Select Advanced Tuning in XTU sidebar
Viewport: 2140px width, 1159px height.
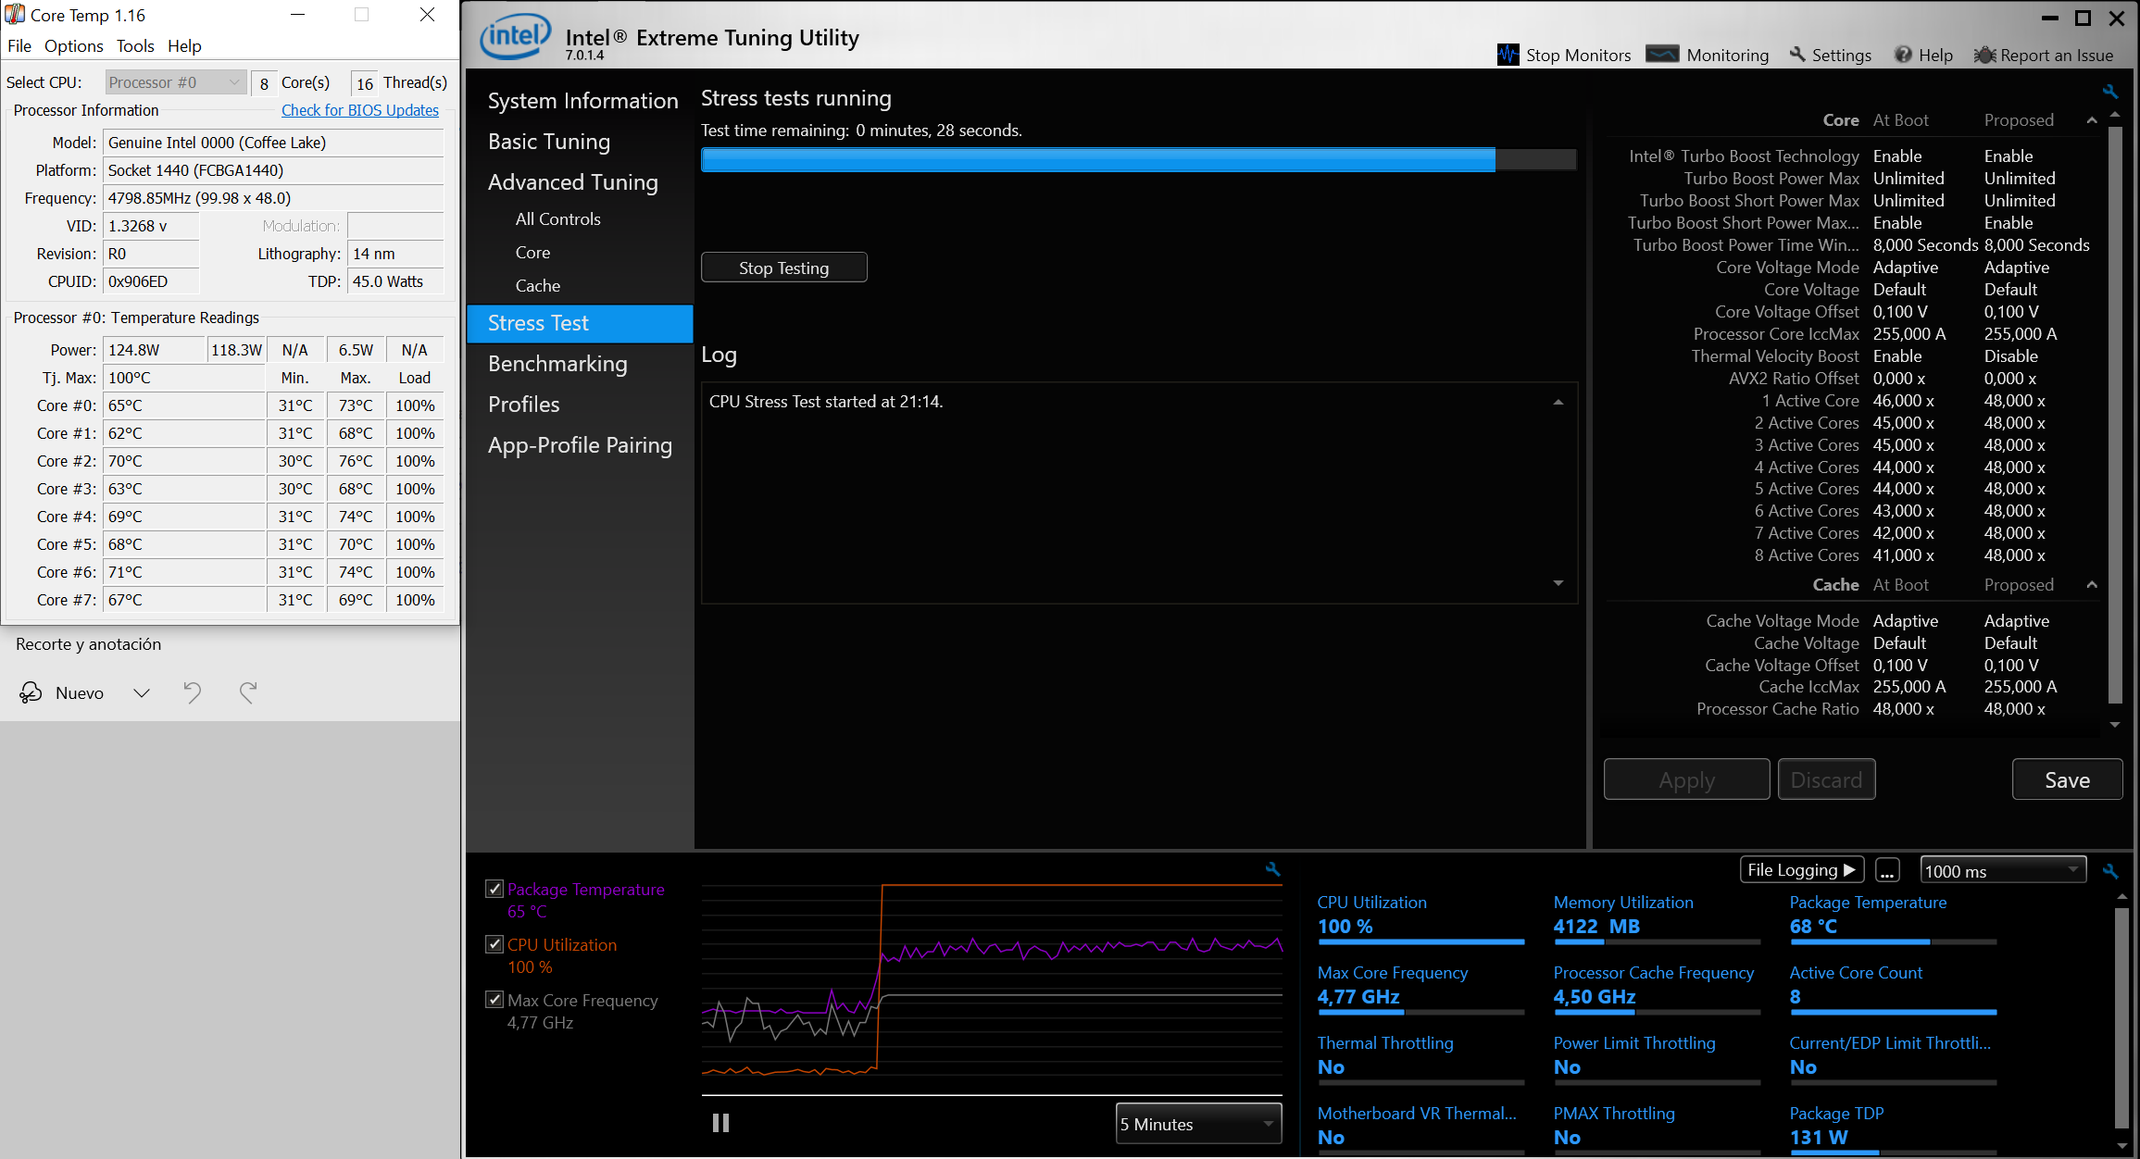click(572, 182)
